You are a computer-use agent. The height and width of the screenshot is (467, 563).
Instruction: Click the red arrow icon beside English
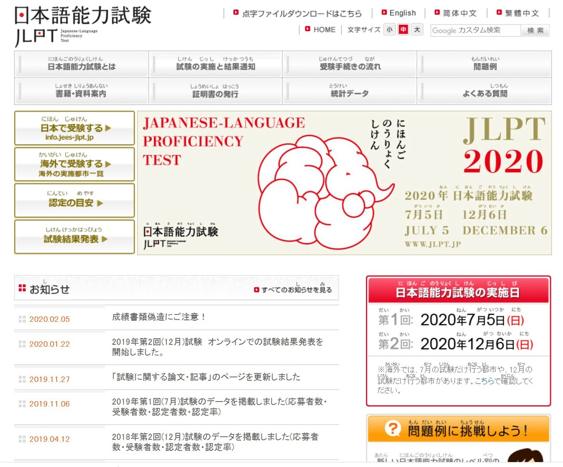[x=384, y=13]
